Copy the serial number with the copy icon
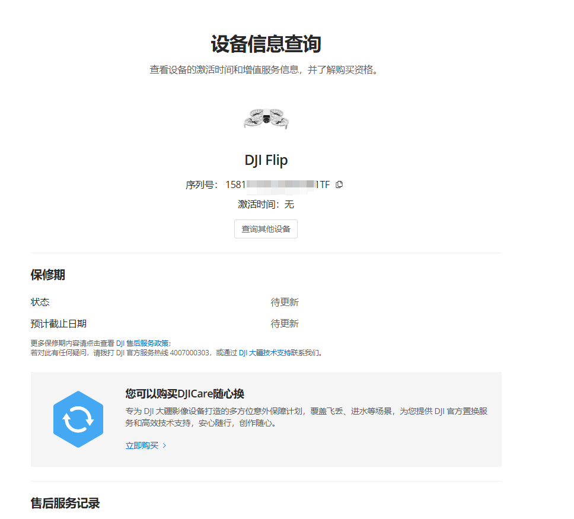The width and height of the screenshot is (574, 519). pyautogui.click(x=339, y=184)
